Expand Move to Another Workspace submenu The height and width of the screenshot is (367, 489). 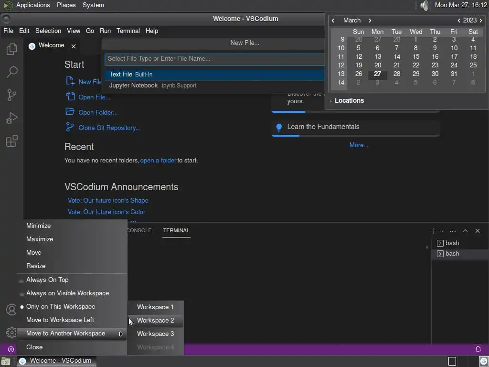(72, 334)
